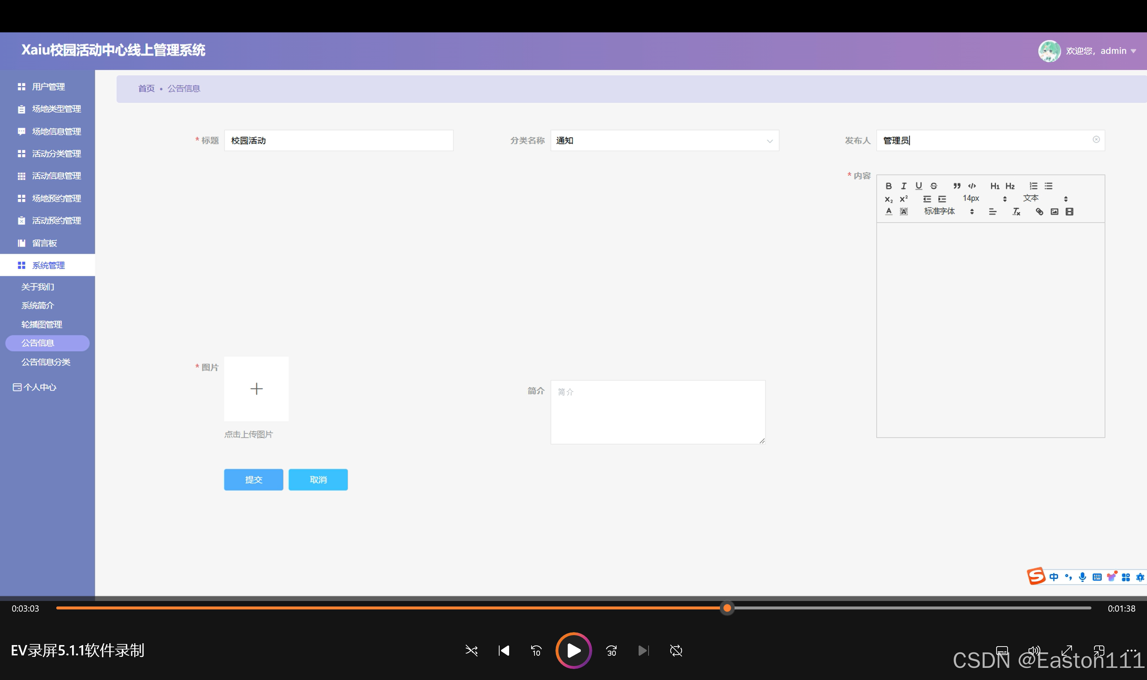1147x680 pixels.
Task: Open 场地预约管理 in the sidebar
Action: 48,198
